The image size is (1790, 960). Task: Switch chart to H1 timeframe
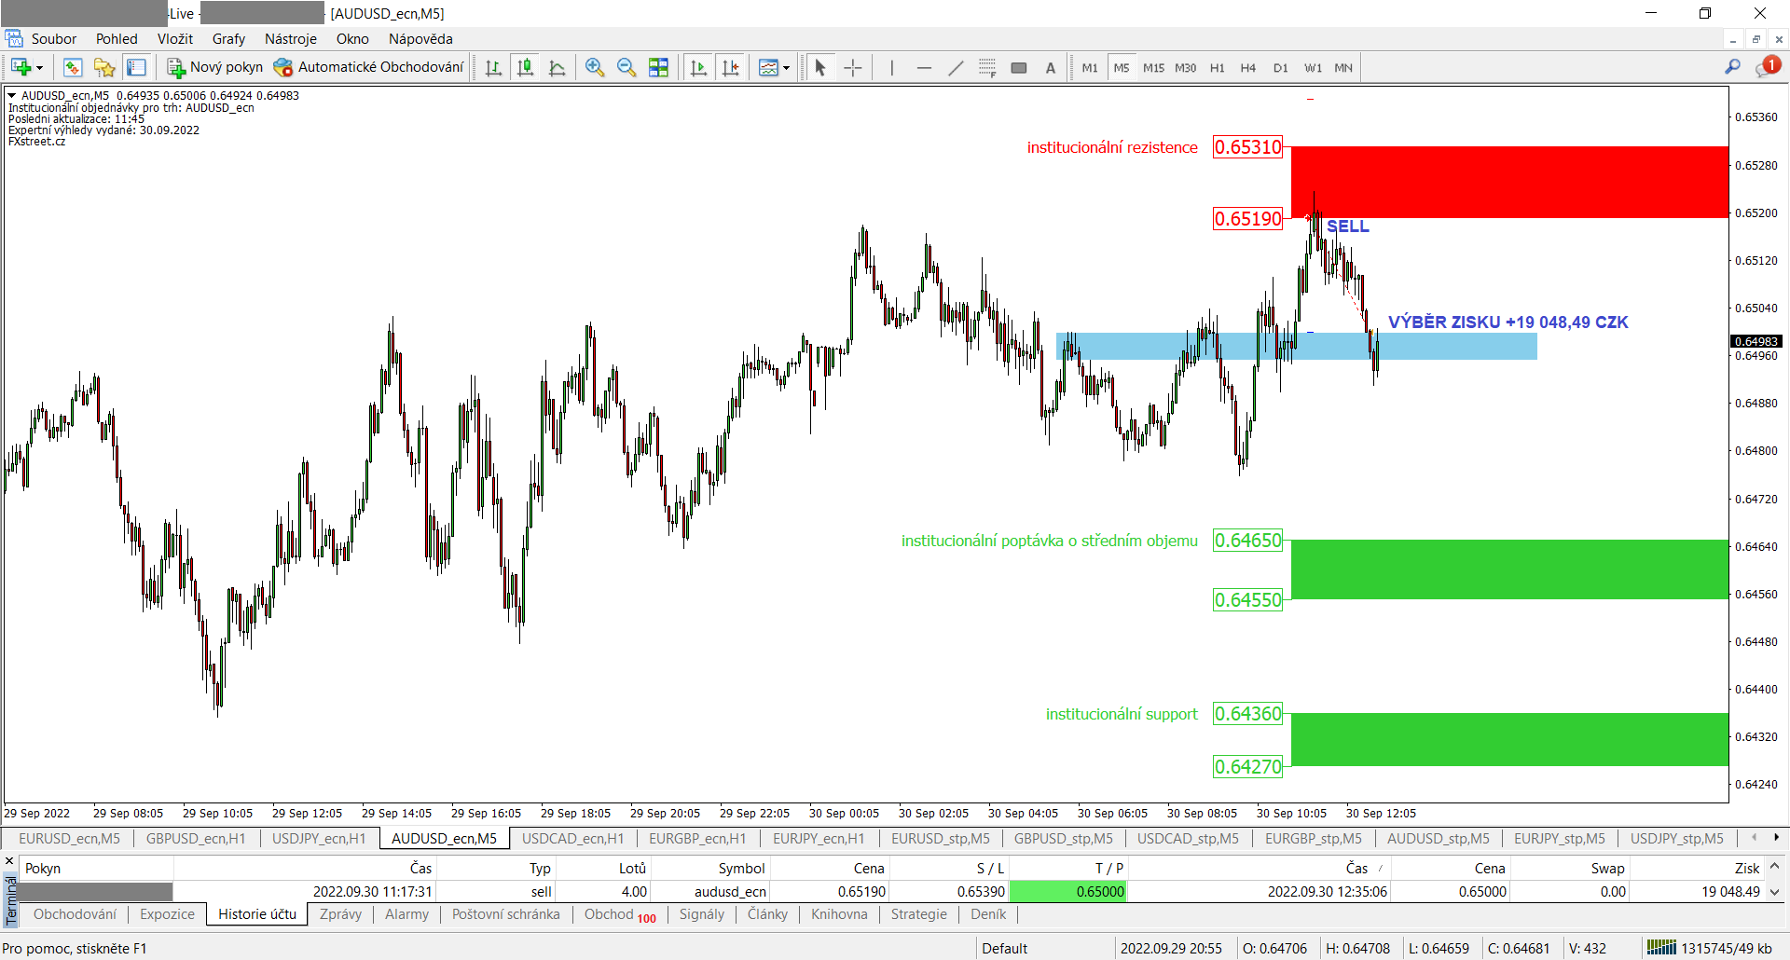point(1217,67)
